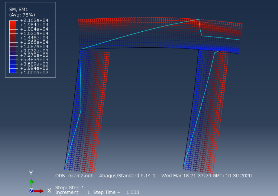Viewport: 278px width, 196px height.
Task: Select the blue Z-axis symbol of the triad
Action: pyautogui.click(x=31, y=191)
